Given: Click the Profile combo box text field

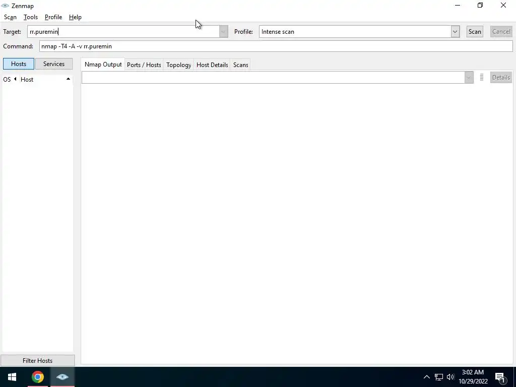Looking at the screenshot, I should pyautogui.click(x=355, y=32).
